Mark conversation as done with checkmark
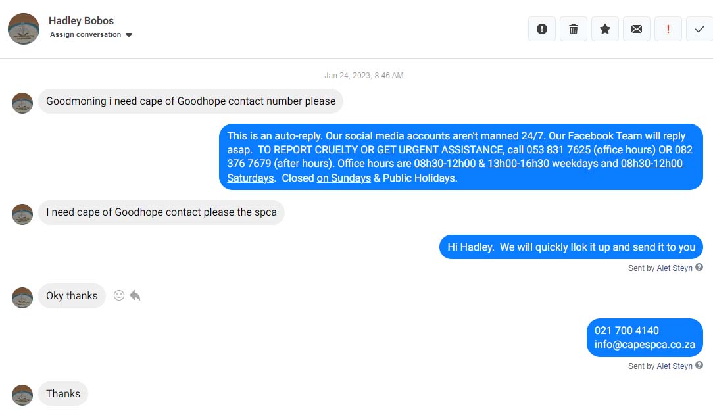This screenshot has width=713, height=413. [699, 29]
